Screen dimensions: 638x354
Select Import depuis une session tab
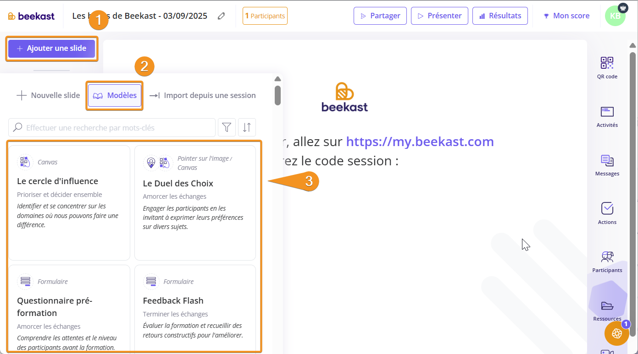click(x=203, y=95)
